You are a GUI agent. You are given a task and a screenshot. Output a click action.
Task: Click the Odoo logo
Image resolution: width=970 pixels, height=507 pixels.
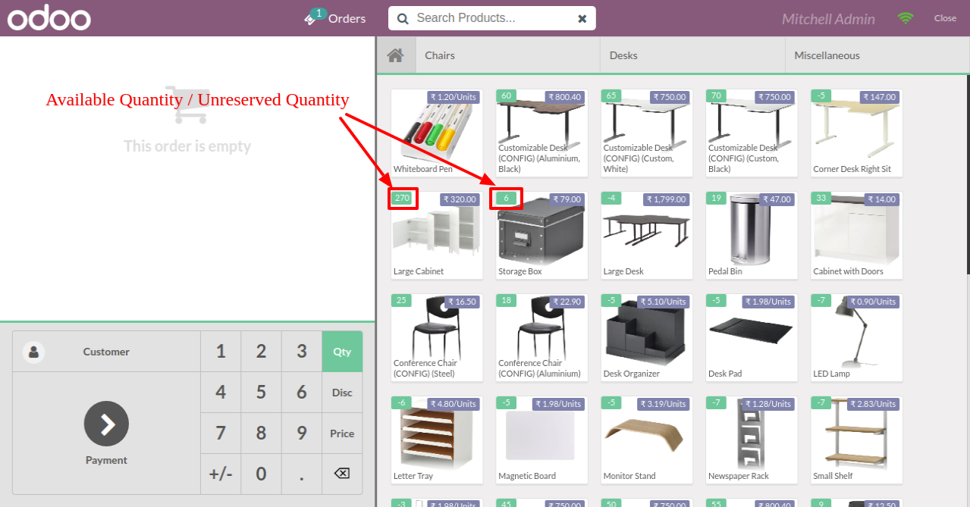49,18
